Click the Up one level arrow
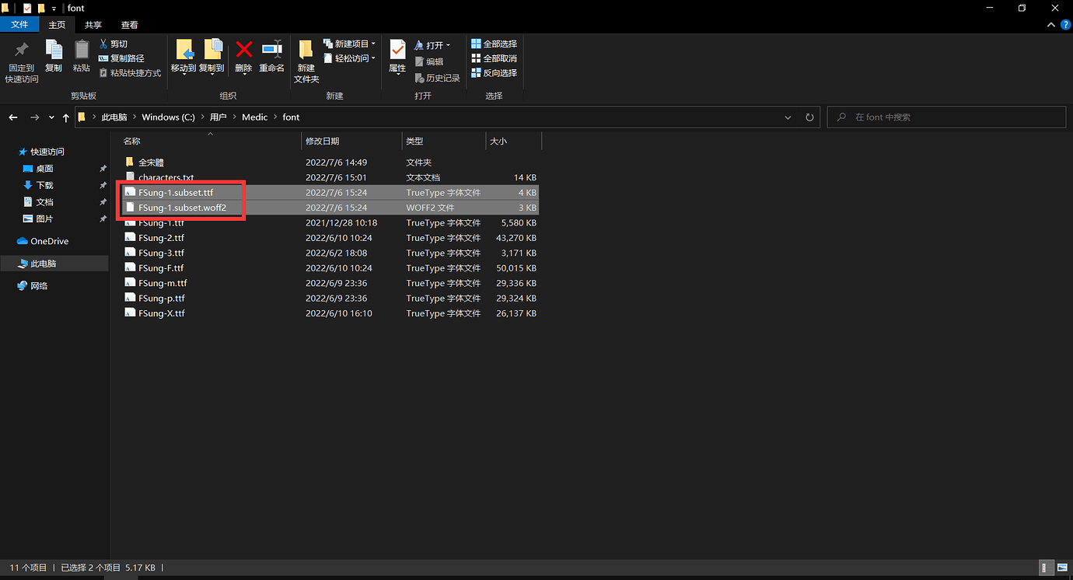Viewport: 1073px width, 580px height. [x=66, y=117]
